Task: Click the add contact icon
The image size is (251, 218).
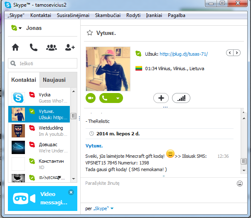Action: 70,47
